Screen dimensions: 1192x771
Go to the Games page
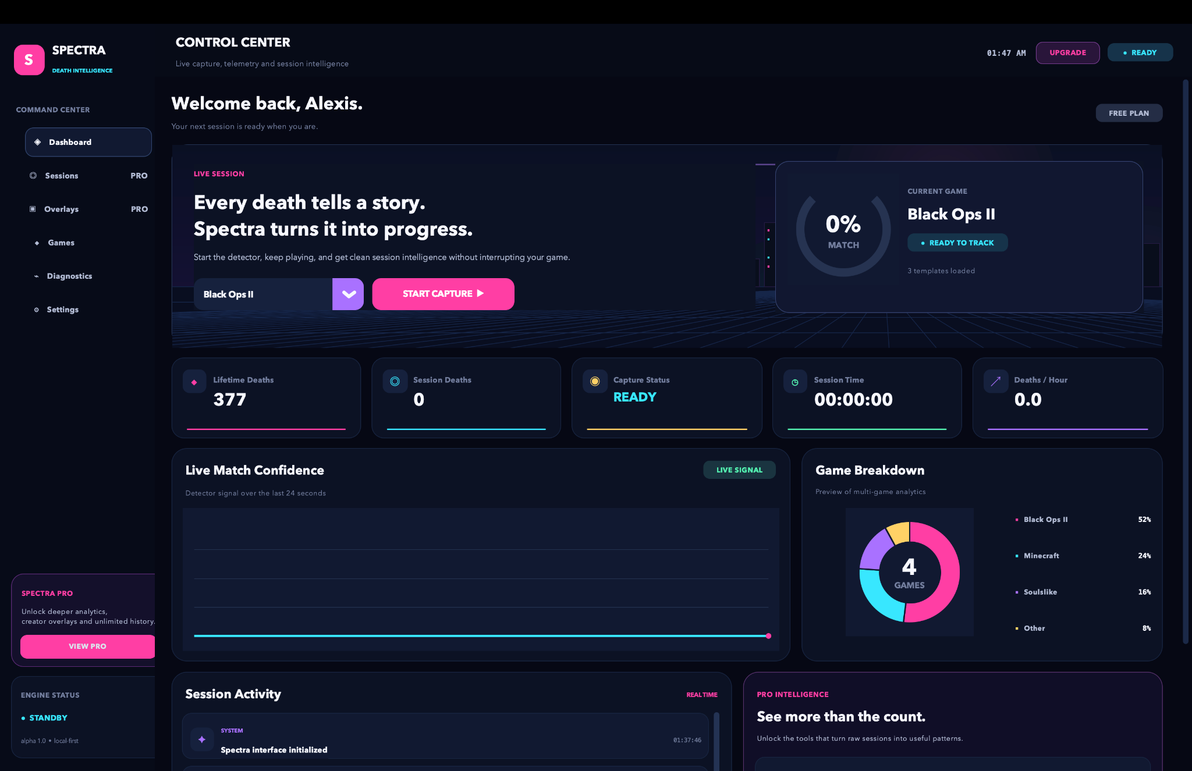pos(88,243)
